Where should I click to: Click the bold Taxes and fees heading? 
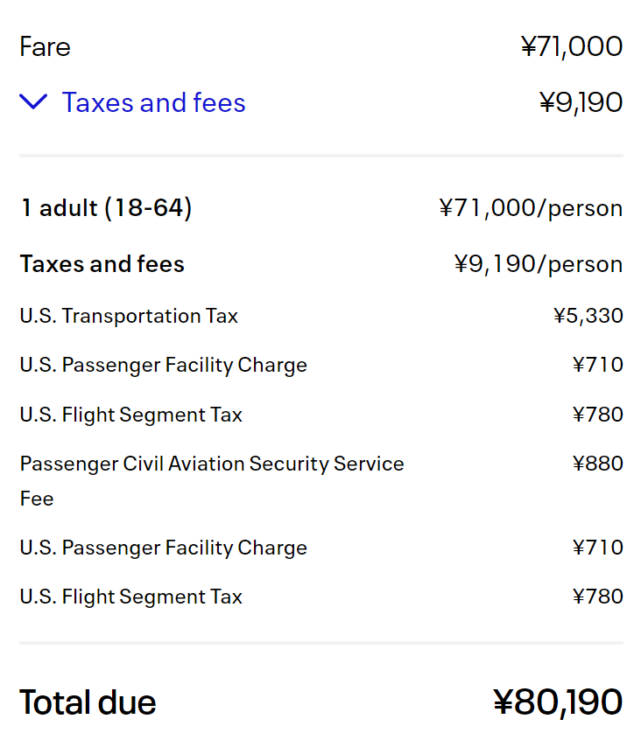point(102,264)
